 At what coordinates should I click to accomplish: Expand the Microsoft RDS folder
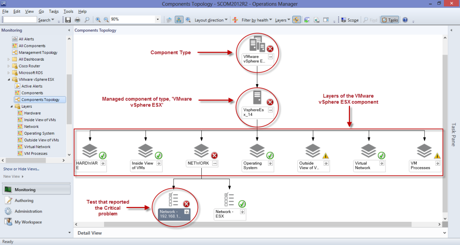pos(9,73)
